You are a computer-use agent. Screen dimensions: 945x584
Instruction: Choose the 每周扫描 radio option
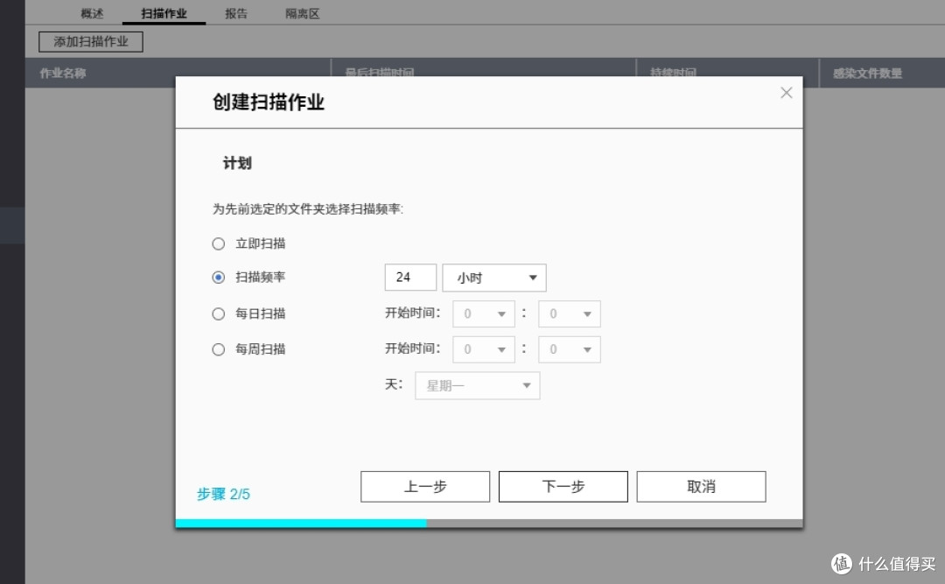click(218, 349)
